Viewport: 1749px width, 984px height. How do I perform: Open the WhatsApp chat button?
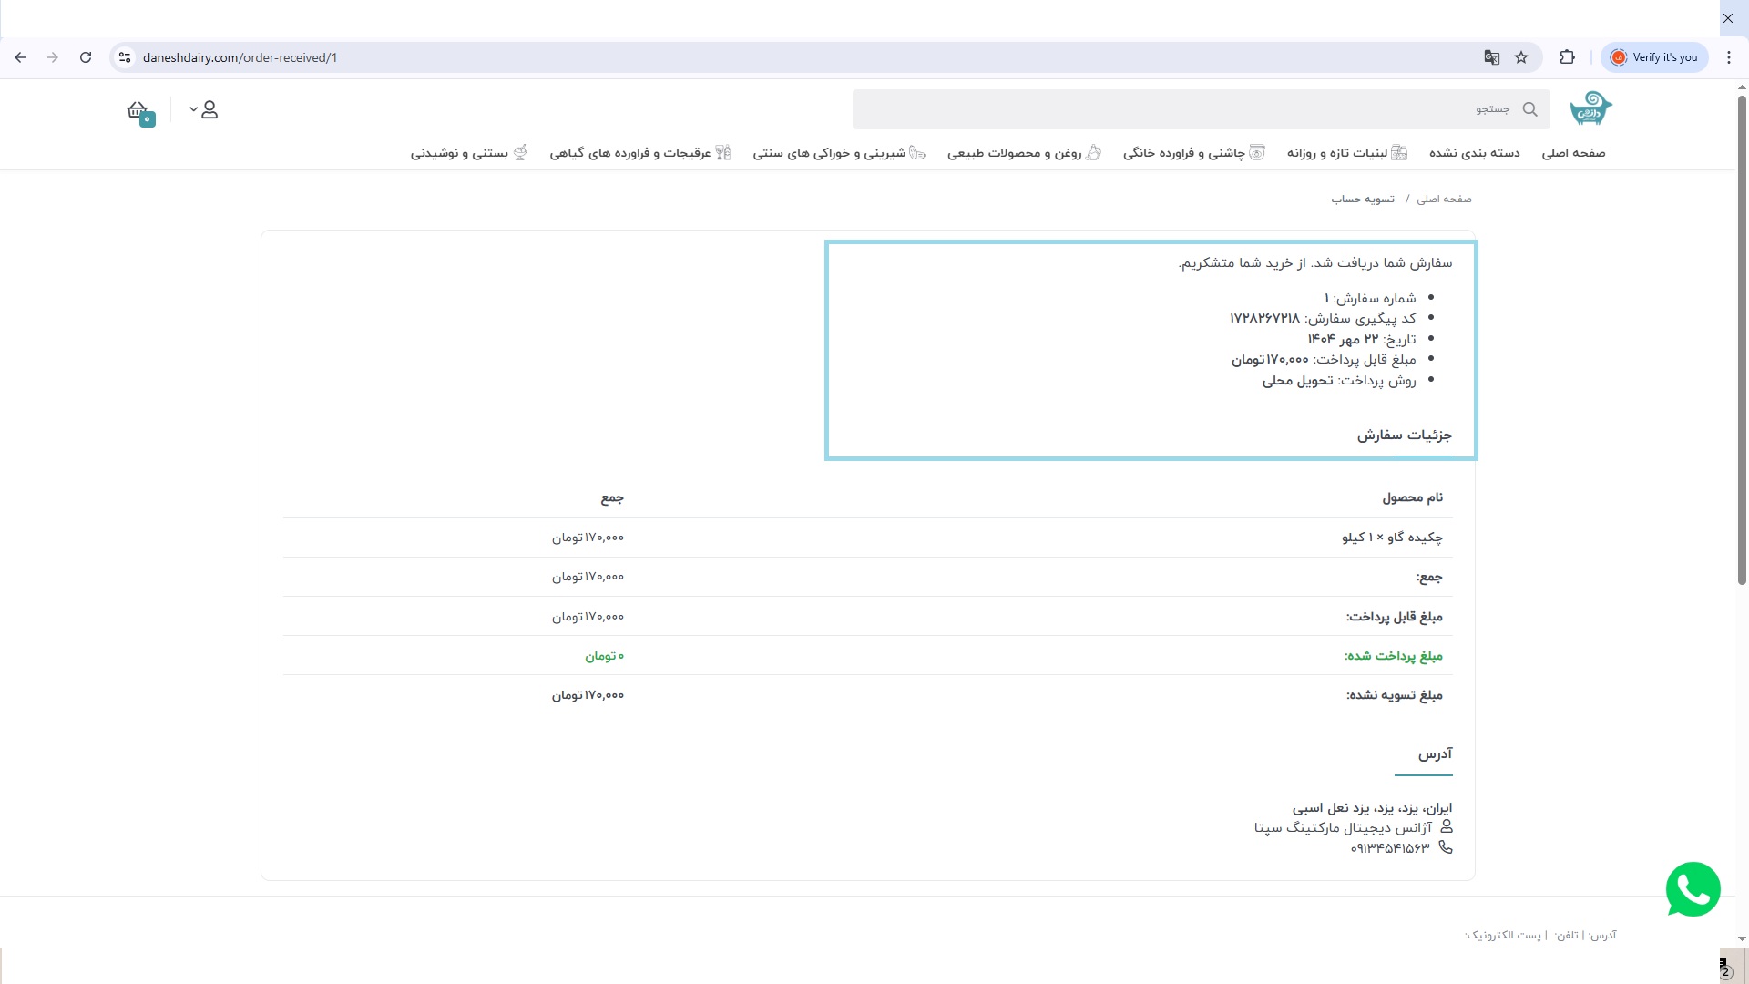[x=1693, y=889]
